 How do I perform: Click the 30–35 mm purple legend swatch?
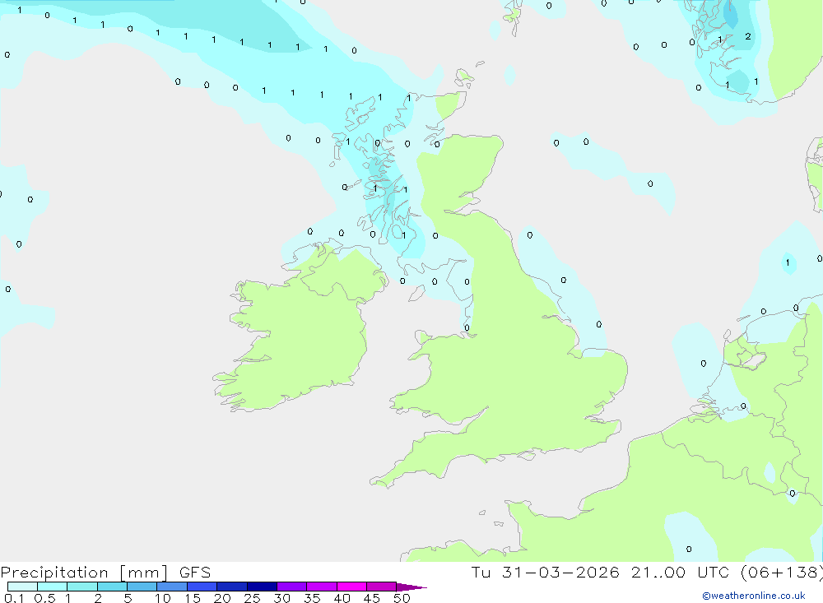coord(291,587)
